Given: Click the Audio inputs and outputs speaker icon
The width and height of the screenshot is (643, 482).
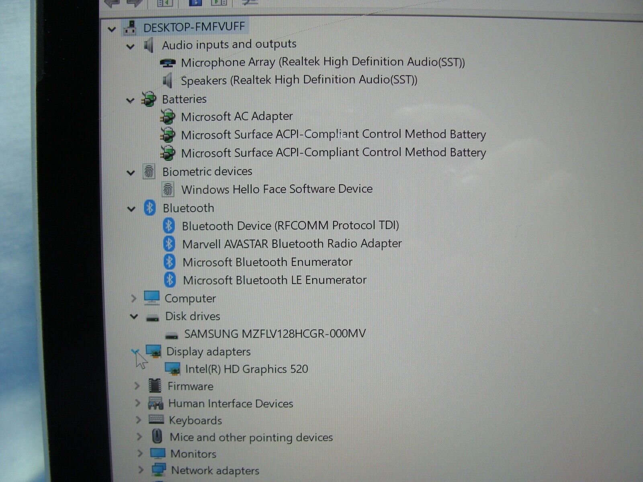Looking at the screenshot, I should [x=149, y=45].
